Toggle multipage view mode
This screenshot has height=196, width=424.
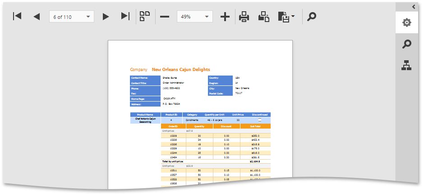click(x=145, y=17)
